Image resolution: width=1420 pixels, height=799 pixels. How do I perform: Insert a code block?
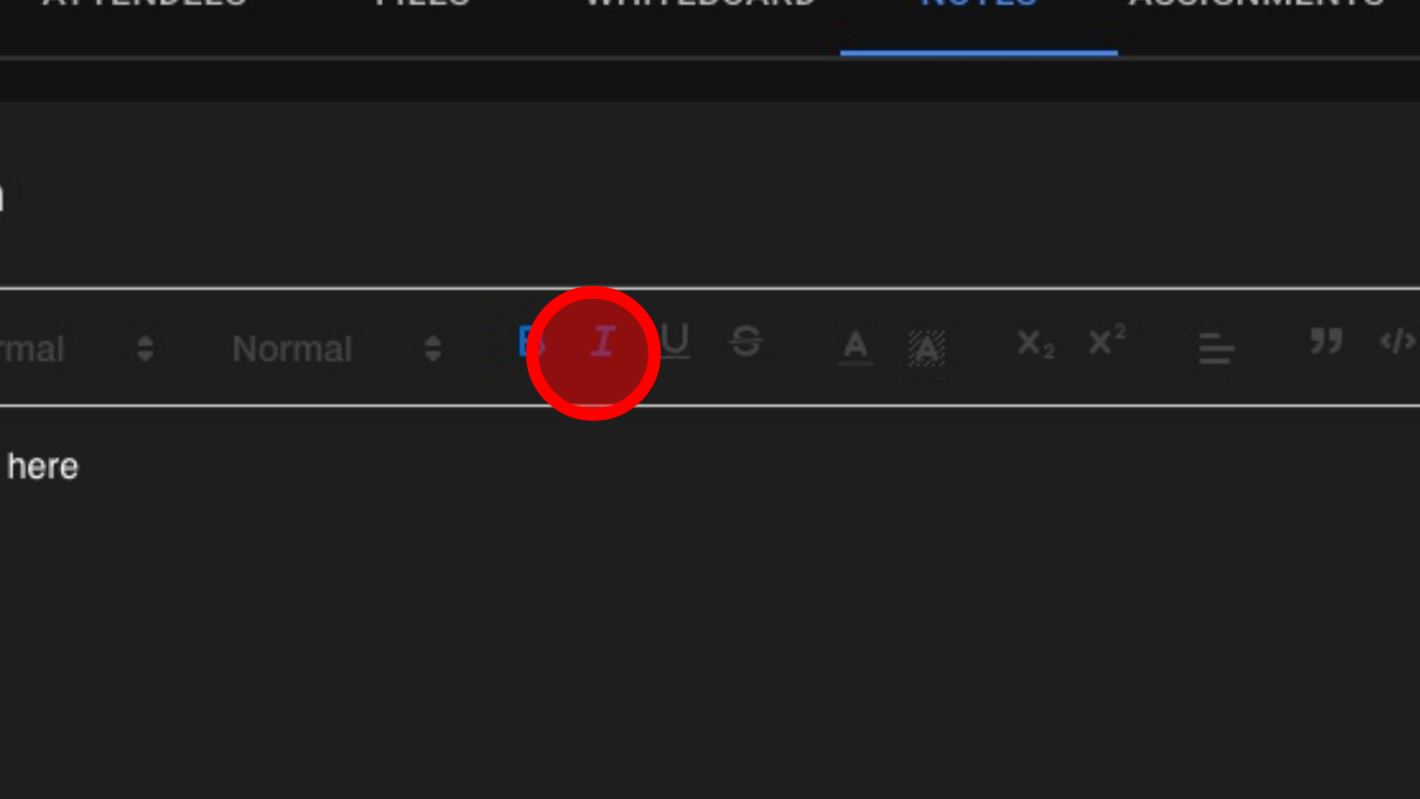click(1398, 341)
